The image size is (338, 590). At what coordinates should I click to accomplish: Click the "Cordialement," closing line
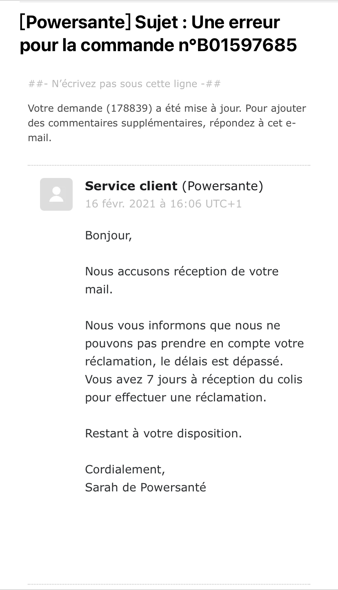click(125, 470)
